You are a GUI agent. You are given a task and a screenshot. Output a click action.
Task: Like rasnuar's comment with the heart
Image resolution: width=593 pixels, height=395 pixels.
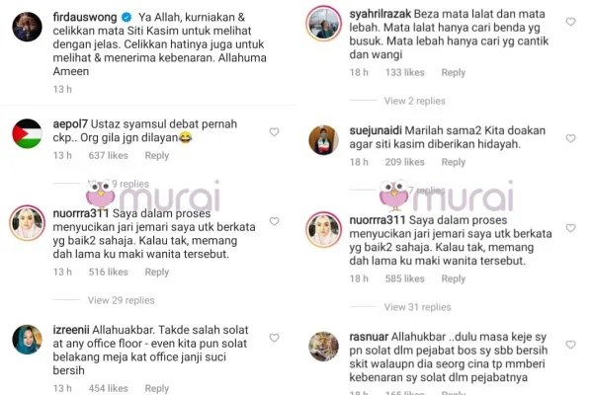click(570, 345)
